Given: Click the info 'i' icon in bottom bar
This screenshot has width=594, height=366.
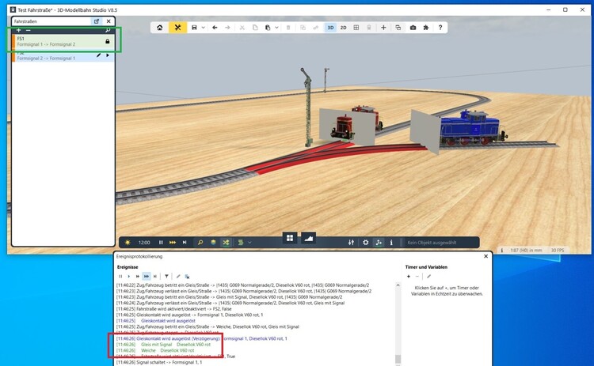Looking at the screenshot, I should pyautogui.click(x=391, y=243).
